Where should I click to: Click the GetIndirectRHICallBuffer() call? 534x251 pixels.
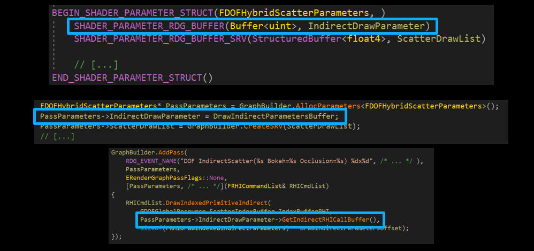point(328,219)
